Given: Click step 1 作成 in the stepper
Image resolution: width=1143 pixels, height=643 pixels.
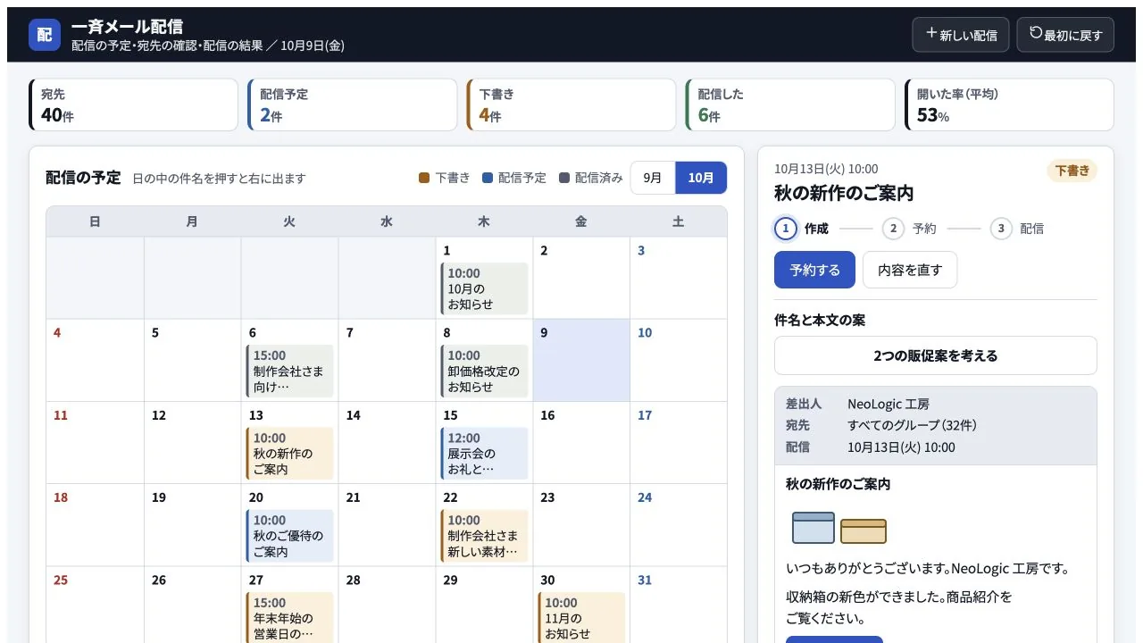Looking at the screenshot, I should (x=801, y=229).
